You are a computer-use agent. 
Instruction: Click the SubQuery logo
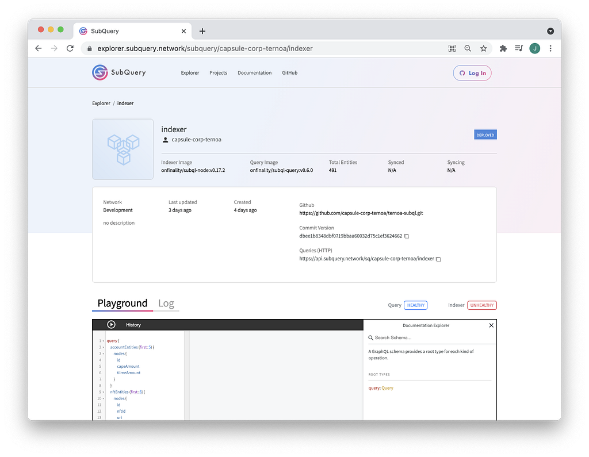[x=118, y=72]
